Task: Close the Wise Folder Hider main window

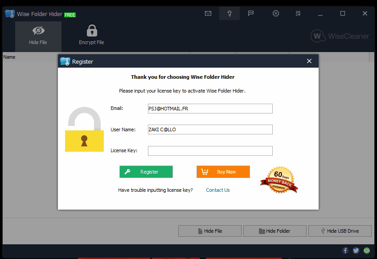Action: click(x=365, y=13)
